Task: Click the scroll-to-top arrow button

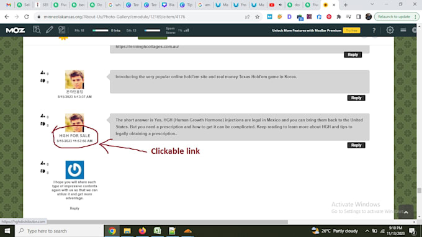Action: coord(406,212)
